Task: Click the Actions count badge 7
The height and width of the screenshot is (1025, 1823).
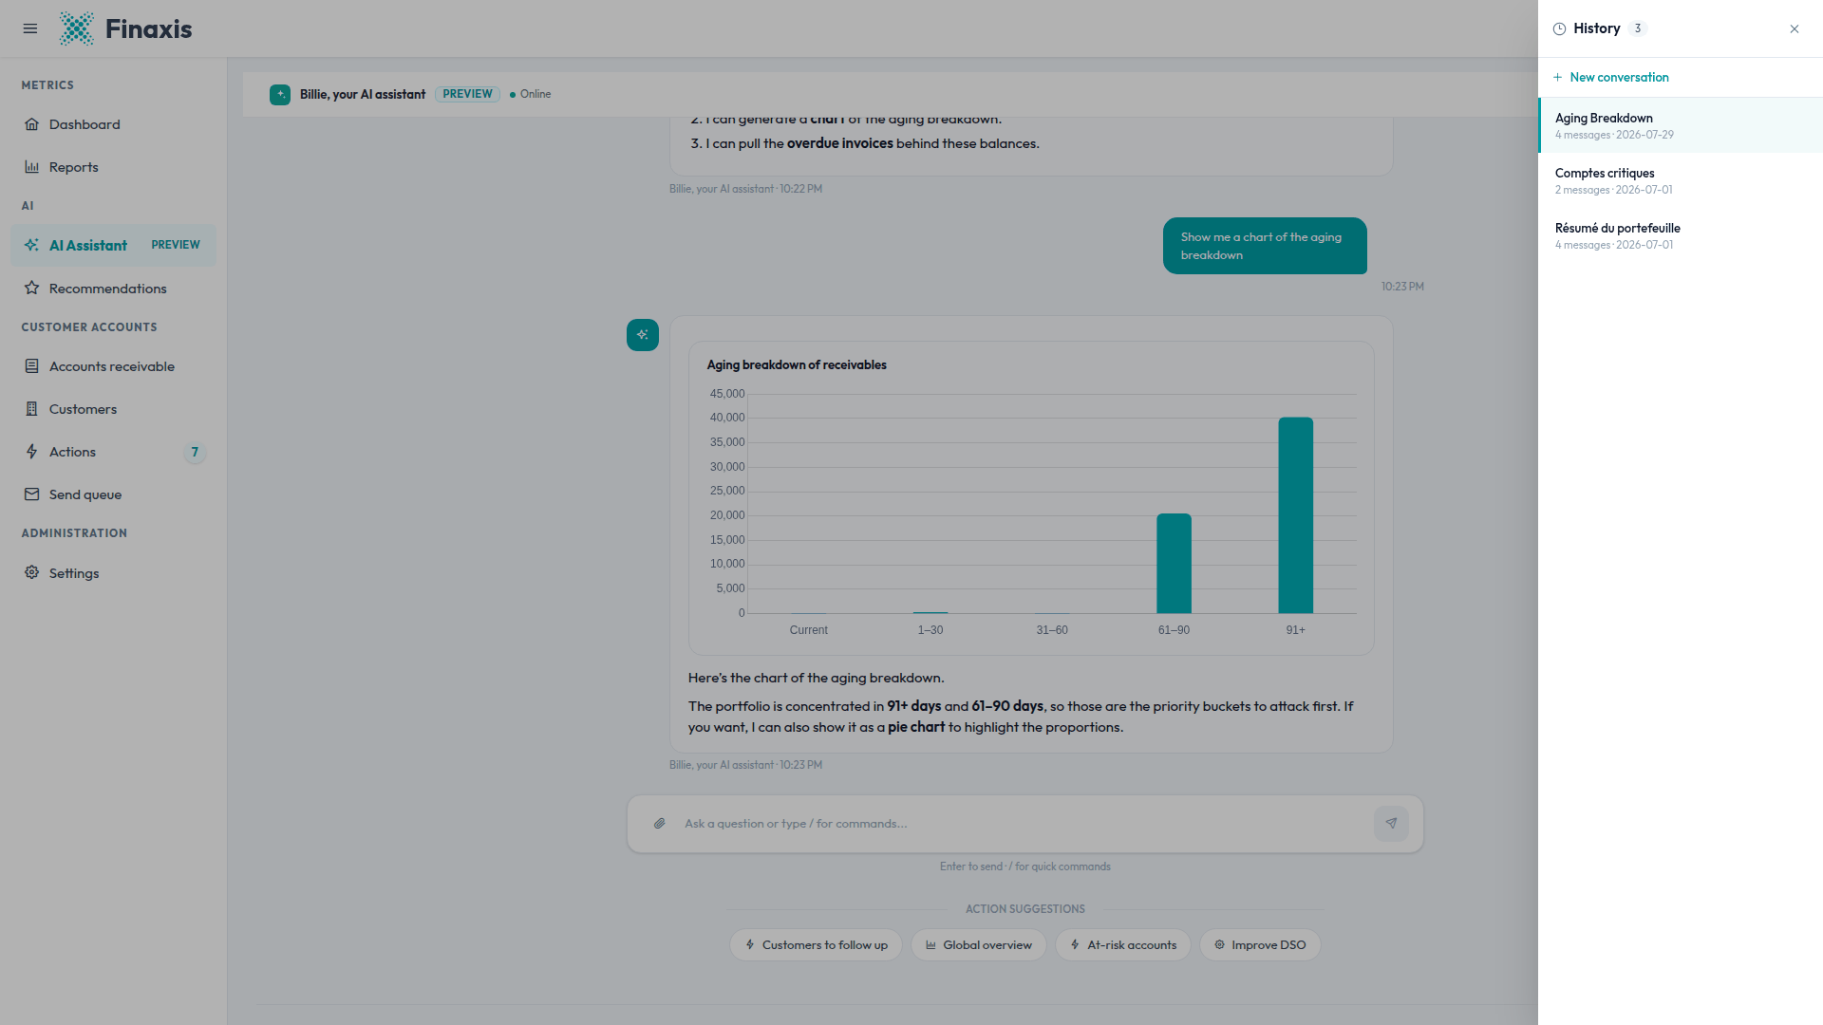Action: 195,452
